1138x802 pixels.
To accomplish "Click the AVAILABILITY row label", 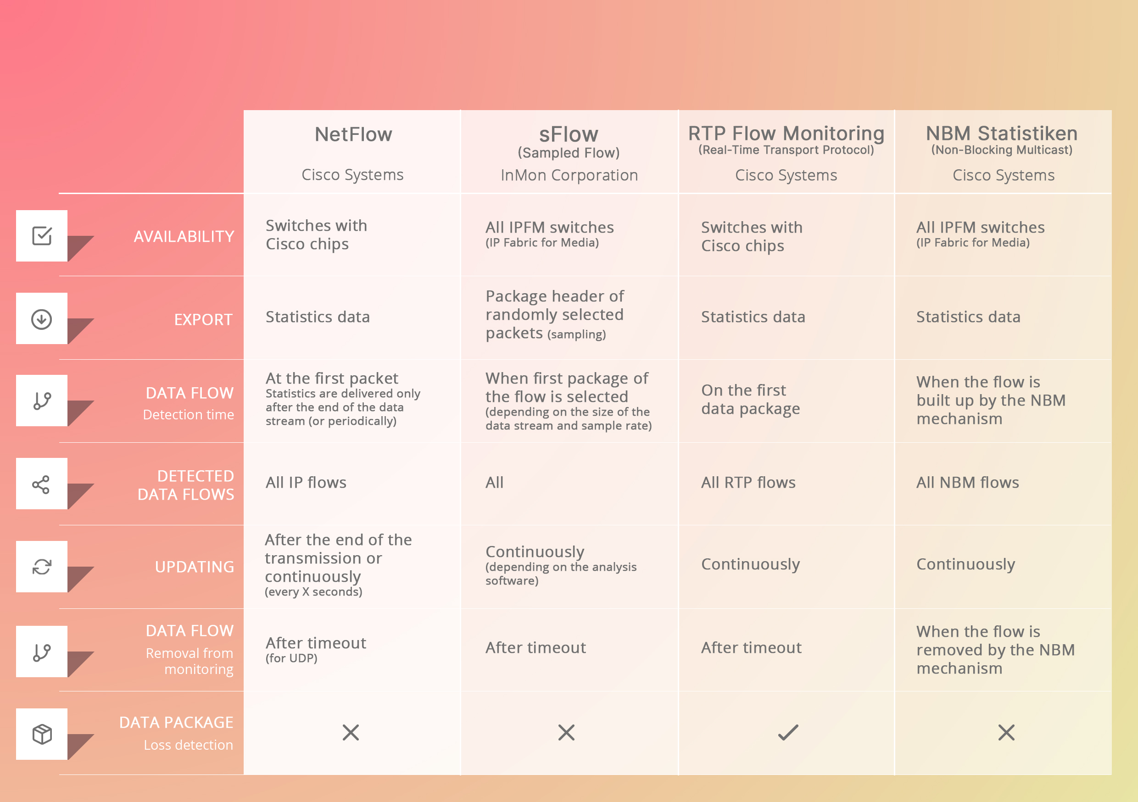I will [x=184, y=236].
